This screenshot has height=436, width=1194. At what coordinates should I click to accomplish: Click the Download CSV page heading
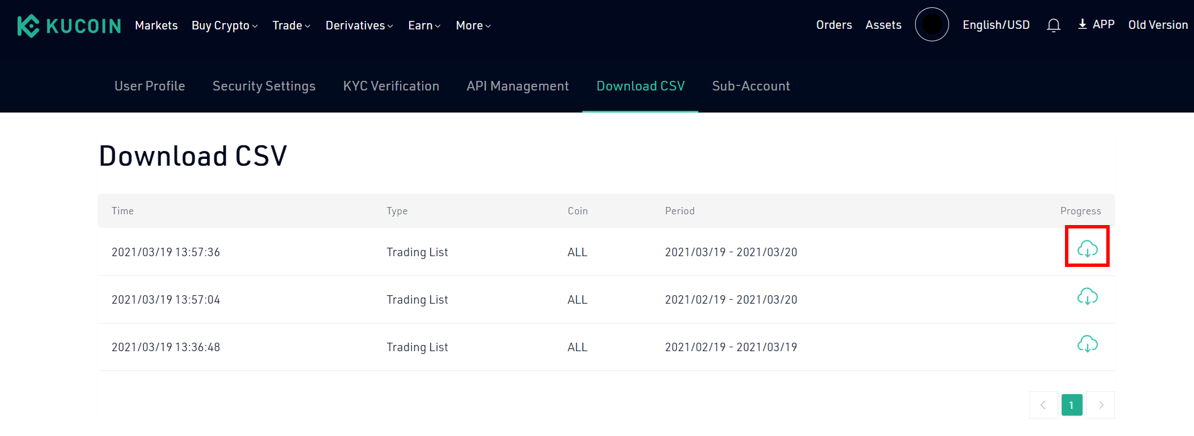click(x=193, y=156)
